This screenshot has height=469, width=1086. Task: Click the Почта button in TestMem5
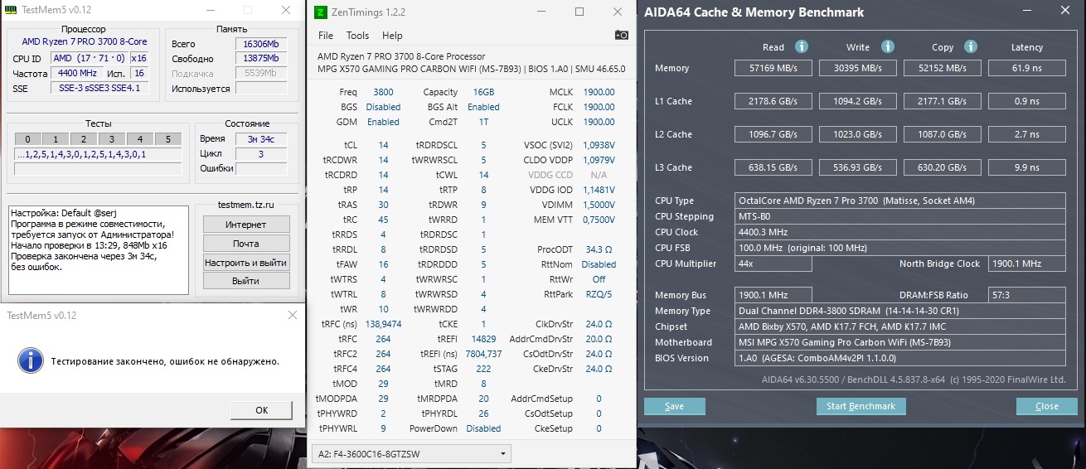click(246, 244)
